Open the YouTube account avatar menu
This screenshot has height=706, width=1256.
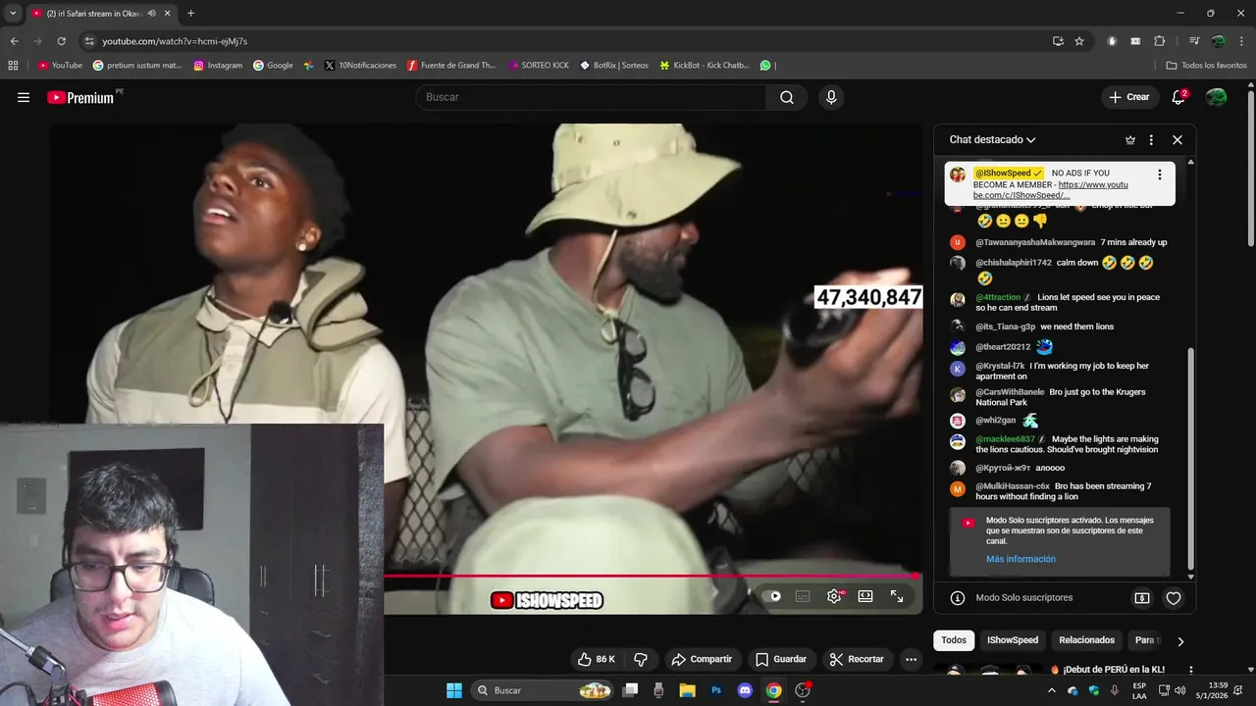click(x=1216, y=97)
